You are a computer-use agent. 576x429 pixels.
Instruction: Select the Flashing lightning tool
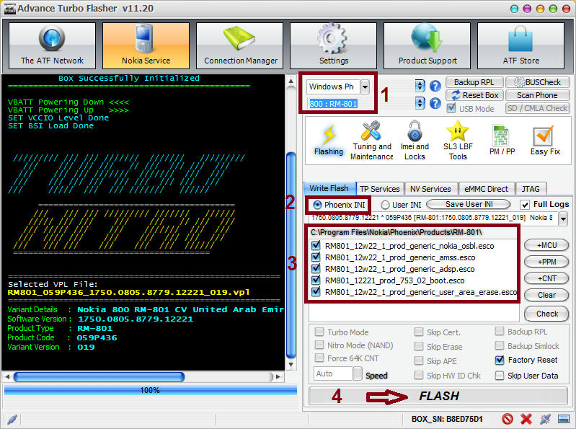click(x=329, y=141)
